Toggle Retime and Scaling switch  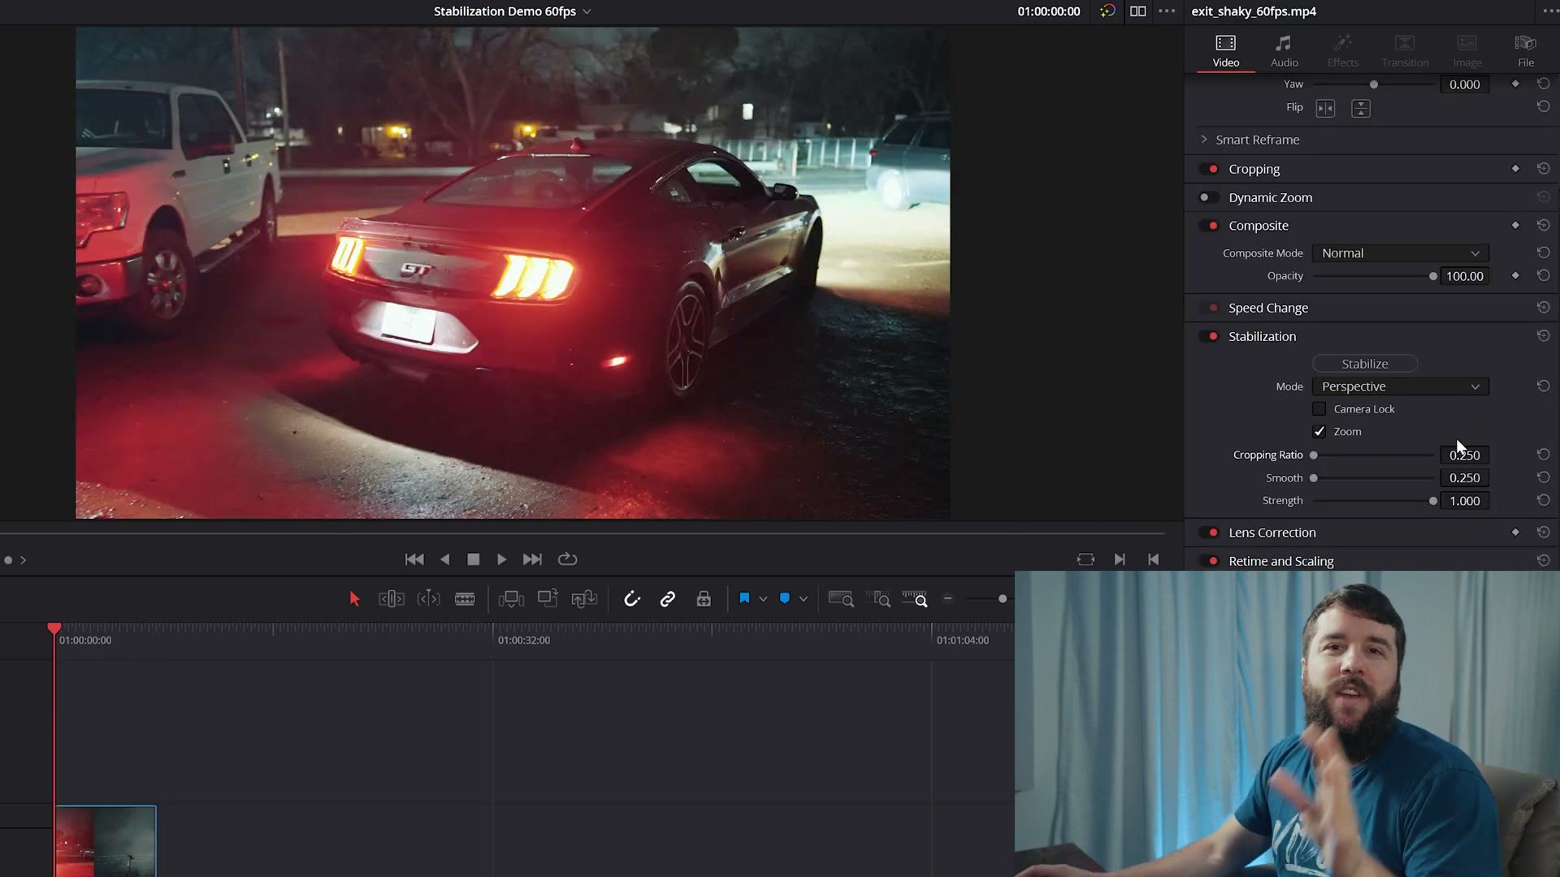(1209, 561)
